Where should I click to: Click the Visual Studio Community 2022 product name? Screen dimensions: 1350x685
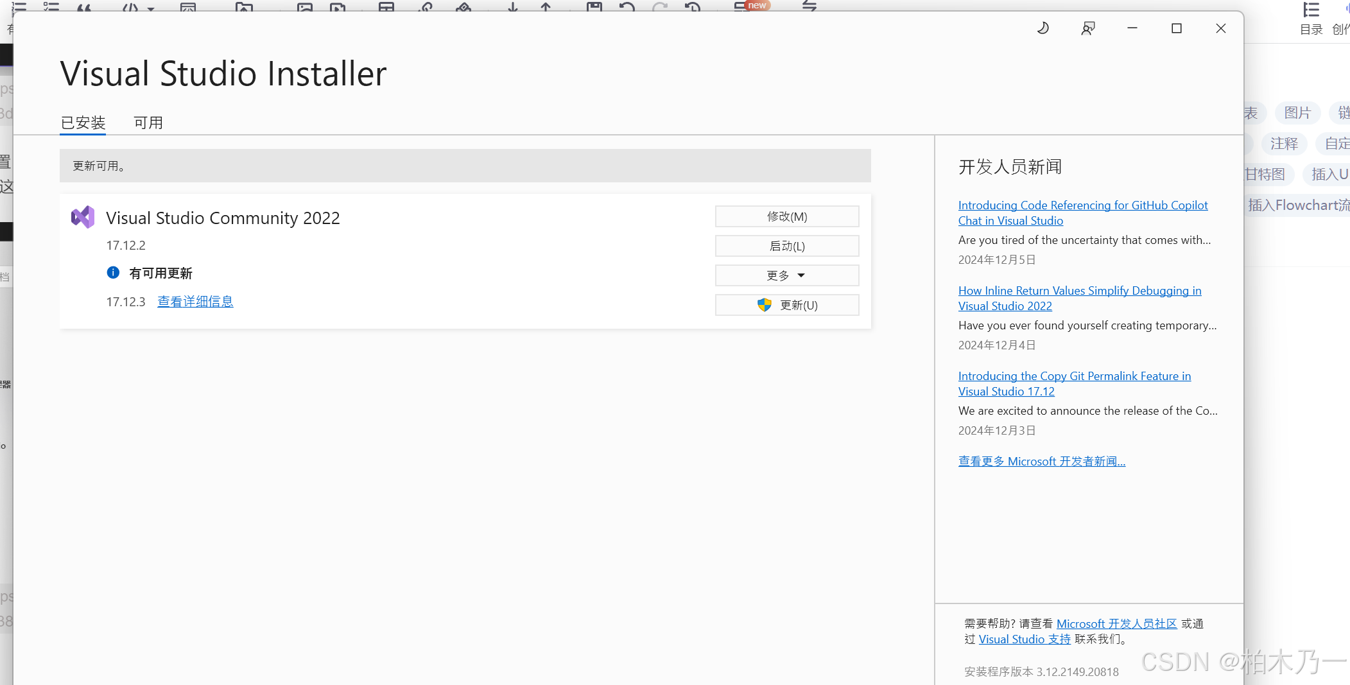click(x=223, y=218)
